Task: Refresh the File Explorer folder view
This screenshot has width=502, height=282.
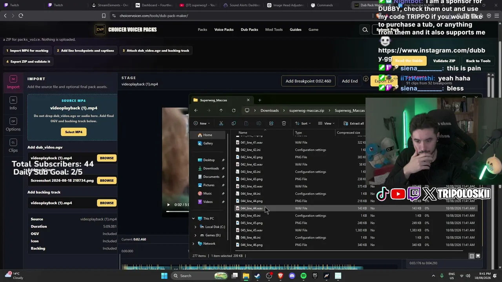Action: (x=234, y=110)
